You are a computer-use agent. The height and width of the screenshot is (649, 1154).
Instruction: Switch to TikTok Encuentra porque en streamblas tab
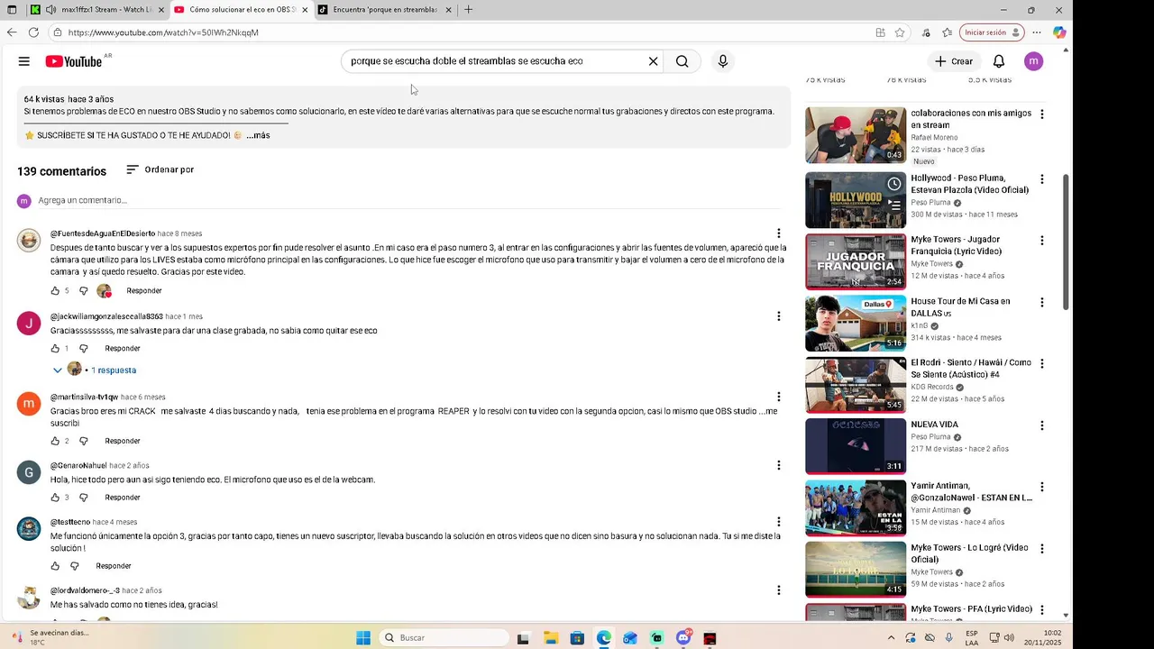coord(385,10)
